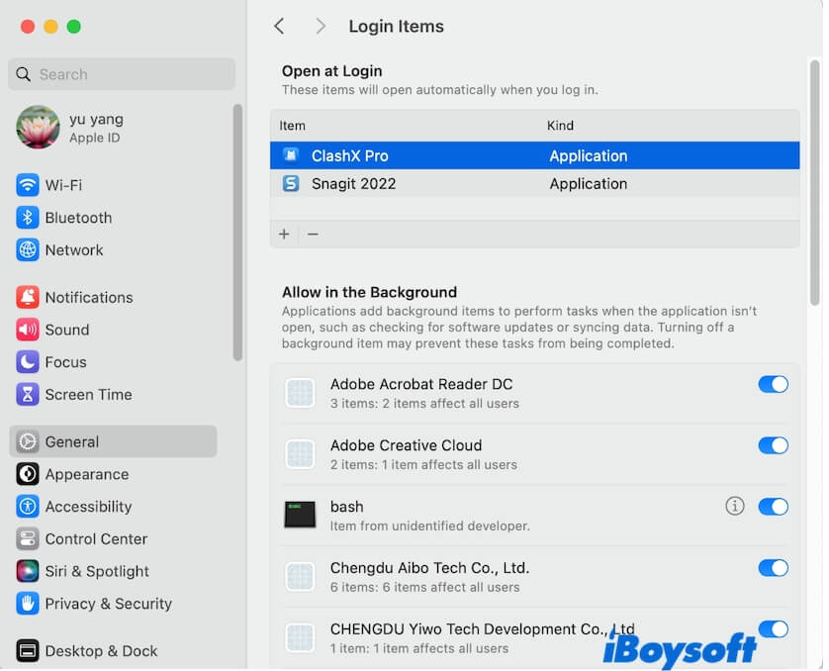Turn off Adobe Creative Cloud toggle

click(773, 445)
